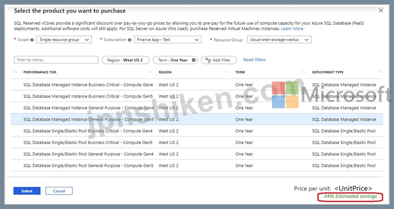Screen dimensions: 394x209
Task: Select Single/Elastic Pool General Purpose Gen4 row
Action: 197,154
